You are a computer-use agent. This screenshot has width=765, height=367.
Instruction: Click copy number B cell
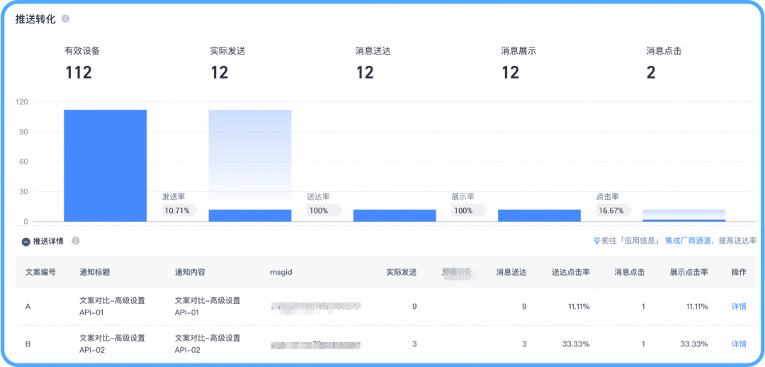click(x=28, y=344)
